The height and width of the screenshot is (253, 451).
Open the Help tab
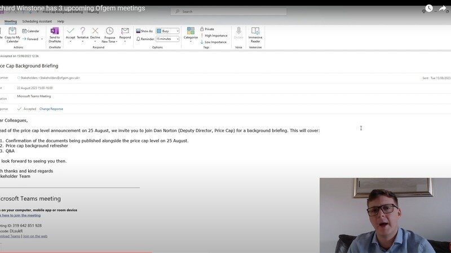click(60, 21)
